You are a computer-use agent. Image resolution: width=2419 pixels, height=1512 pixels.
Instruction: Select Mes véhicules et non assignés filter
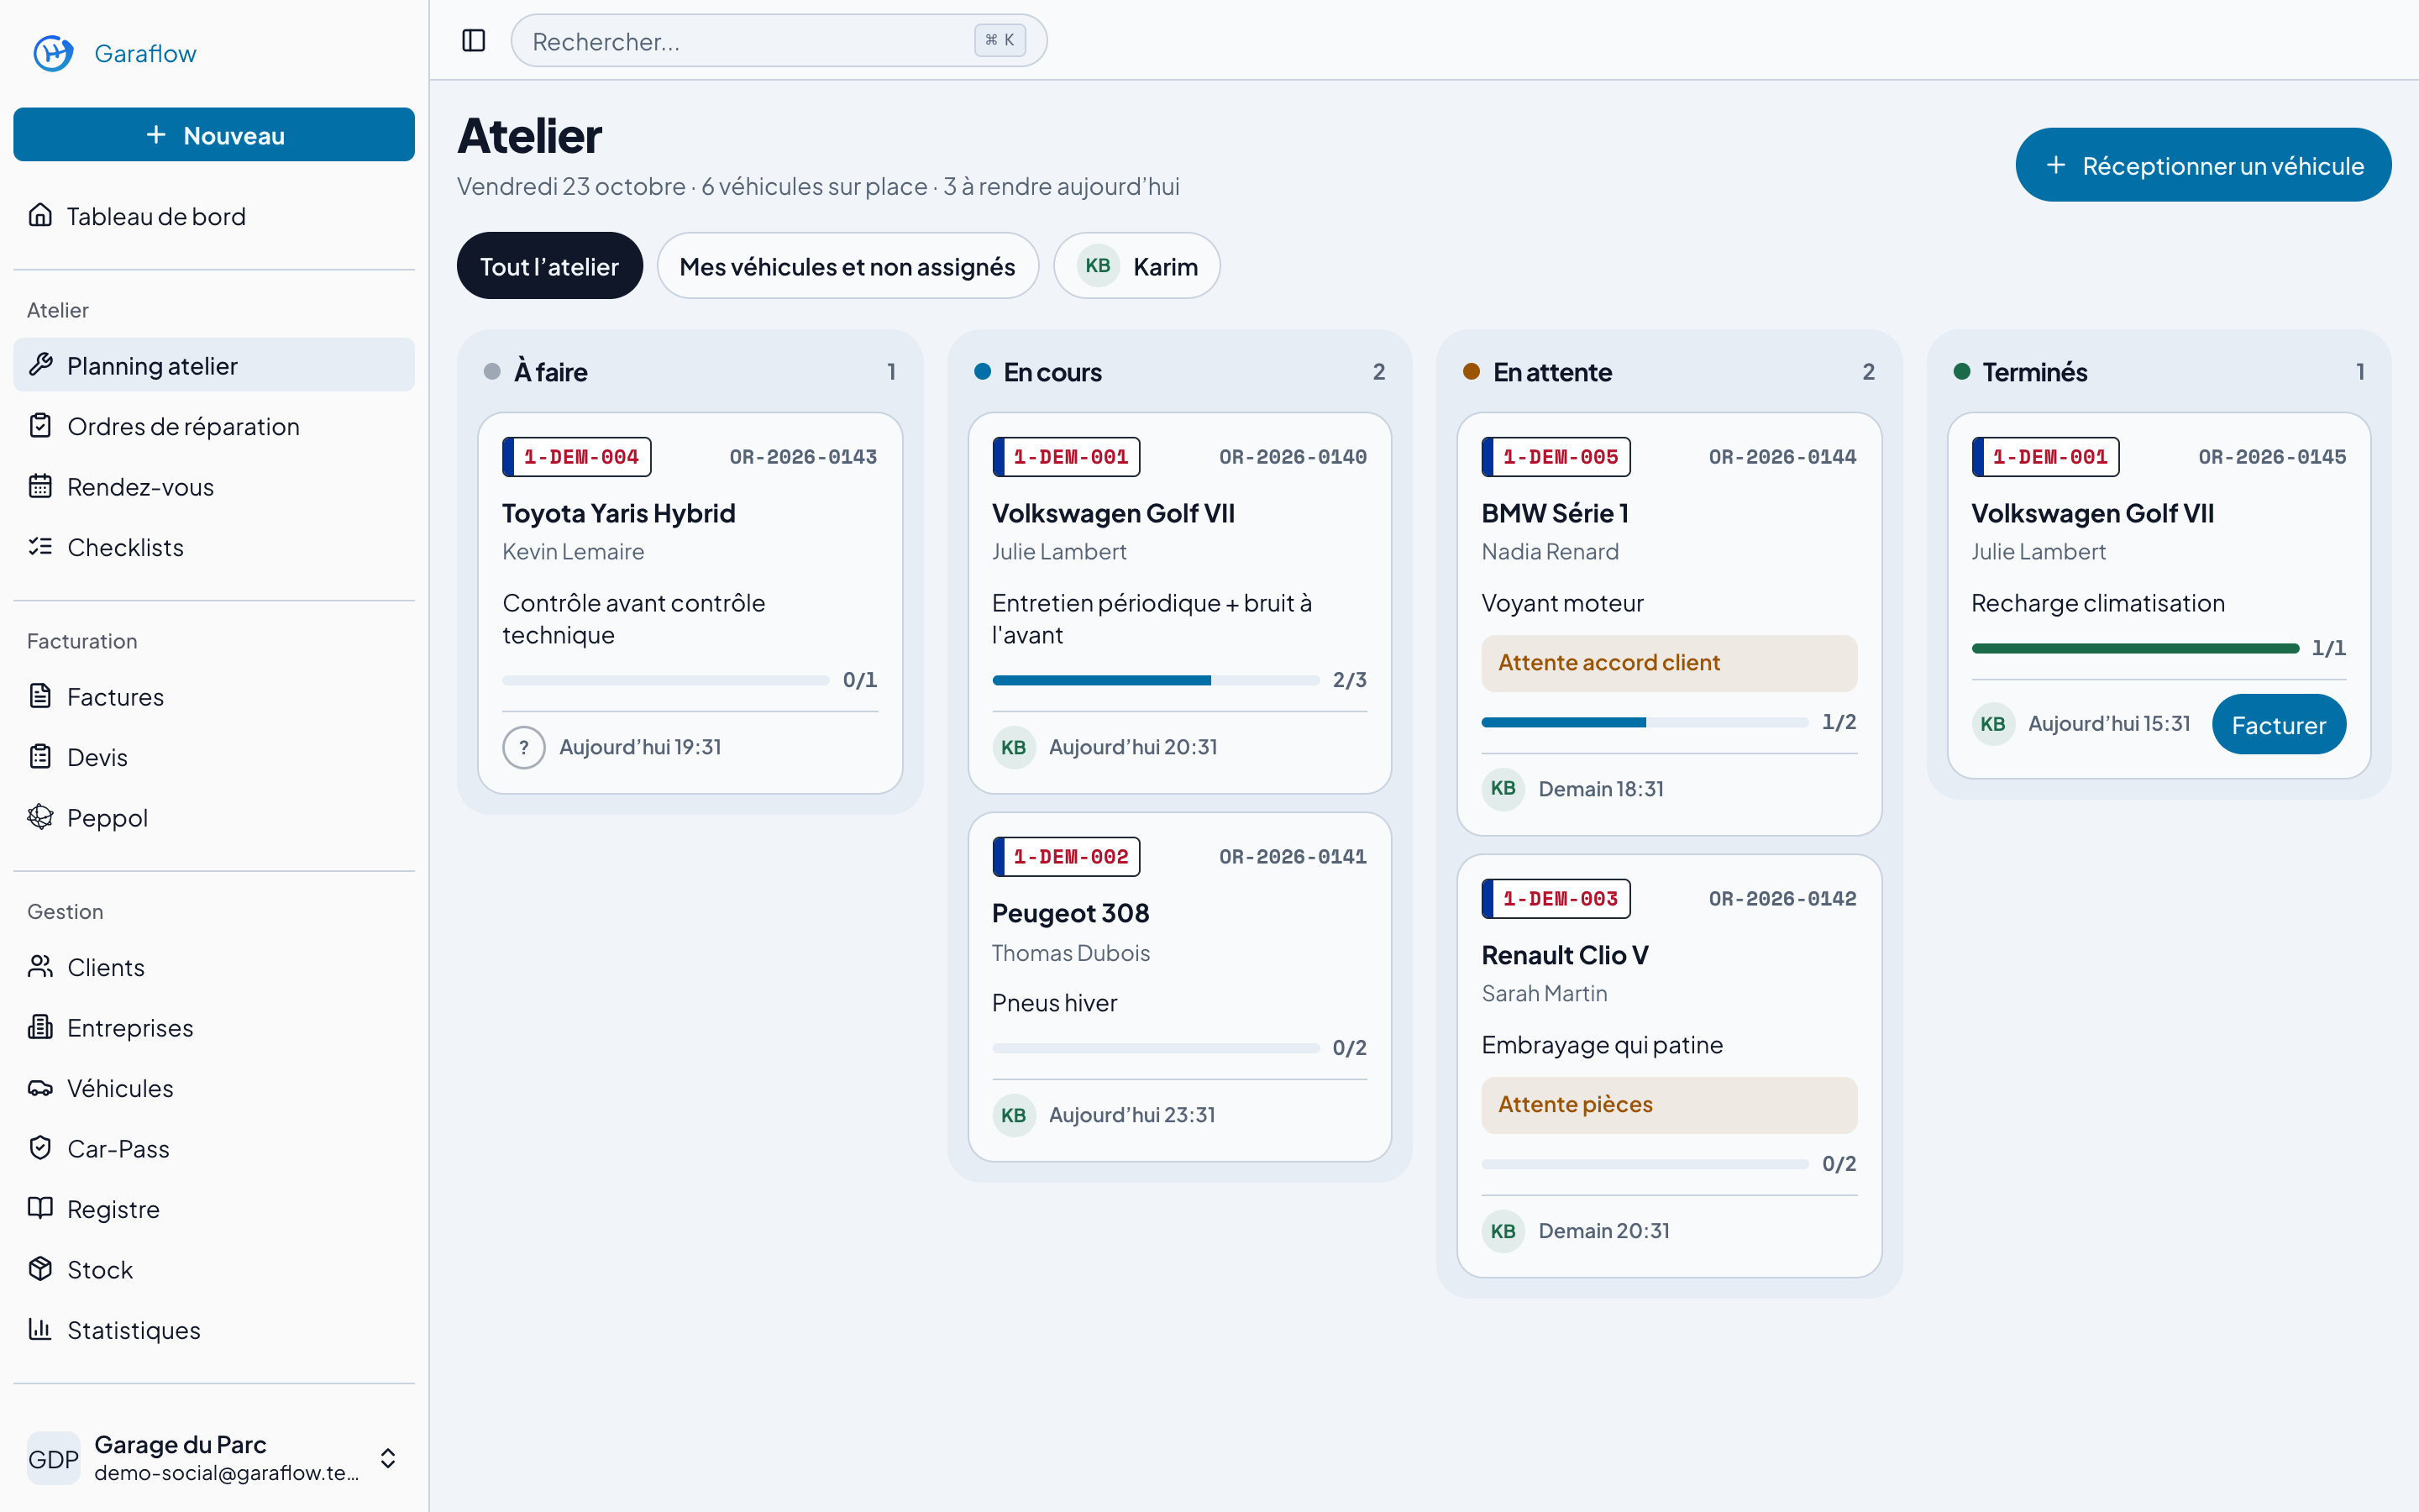click(847, 266)
